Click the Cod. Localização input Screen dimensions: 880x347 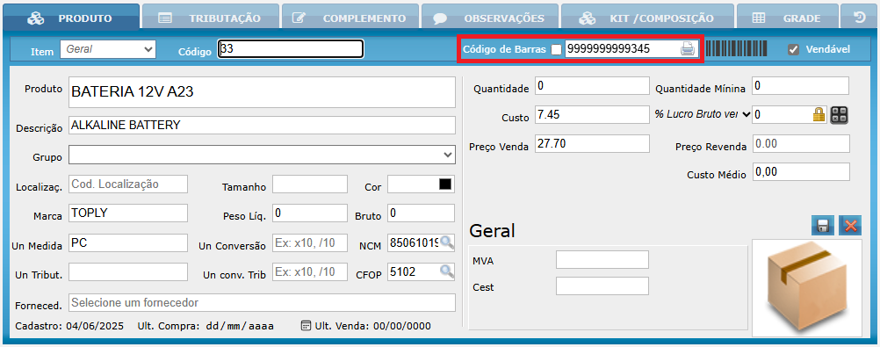pos(128,184)
